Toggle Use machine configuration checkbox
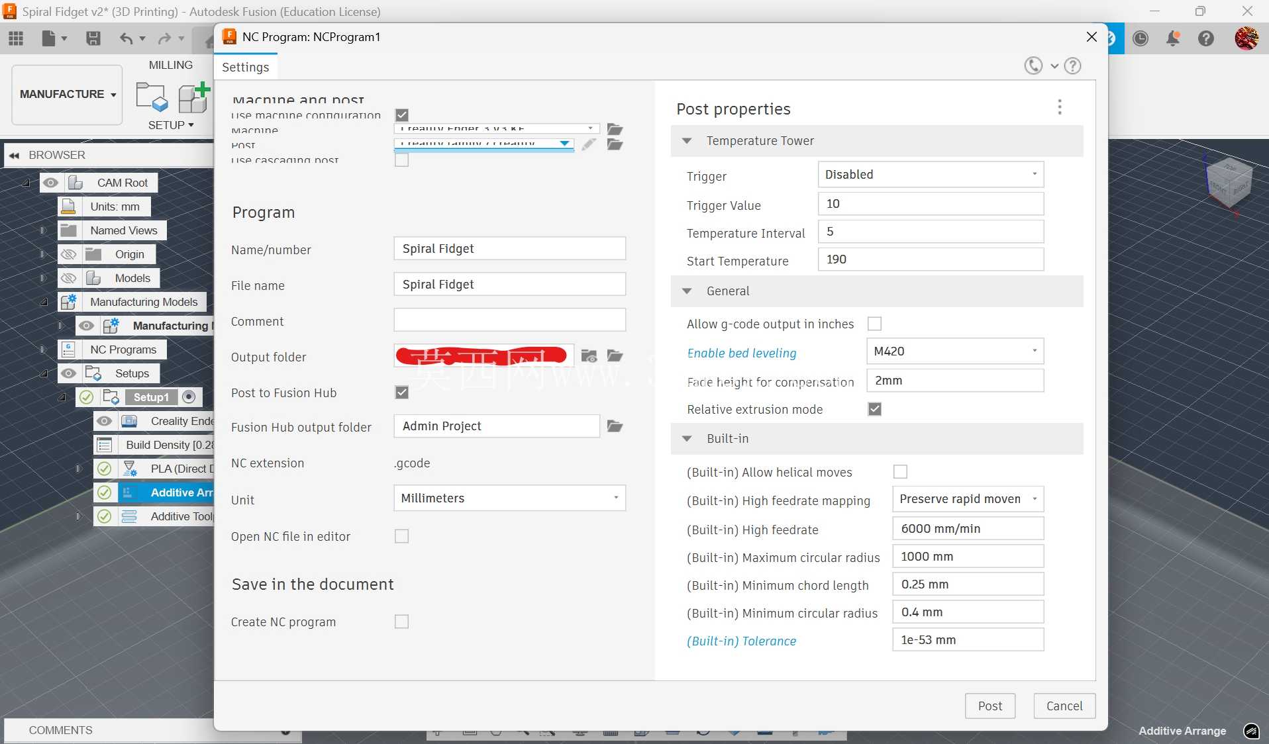 tap(401, 115)
